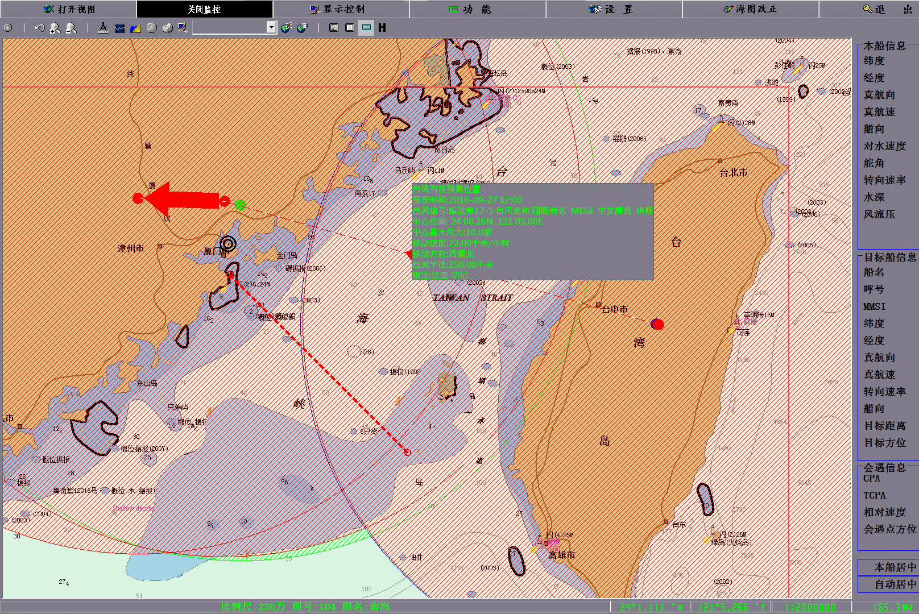Click the TCPA label in encounter panel
The width and height of the screenshot is (919, 614).
coord(874,495)
